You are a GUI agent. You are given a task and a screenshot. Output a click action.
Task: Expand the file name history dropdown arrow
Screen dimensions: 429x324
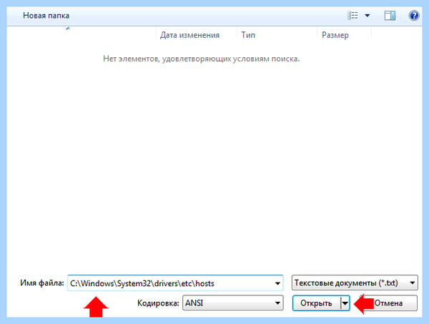tap(277, 283)
